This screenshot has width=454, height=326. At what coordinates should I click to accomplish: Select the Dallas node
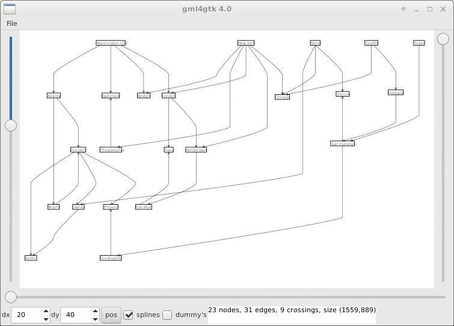tap(78, 207)
